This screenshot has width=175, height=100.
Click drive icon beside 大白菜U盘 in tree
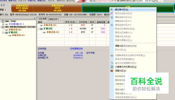[x=7, y=24]
